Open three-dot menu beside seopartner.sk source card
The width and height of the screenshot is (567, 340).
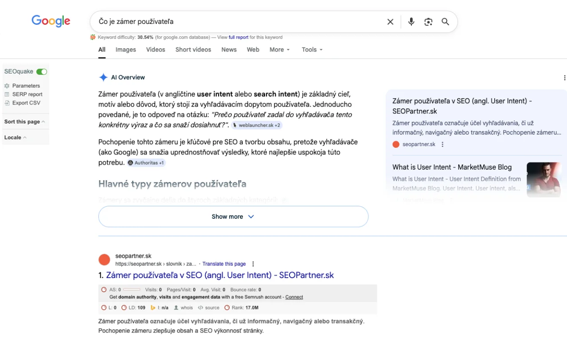click(442, 144)
